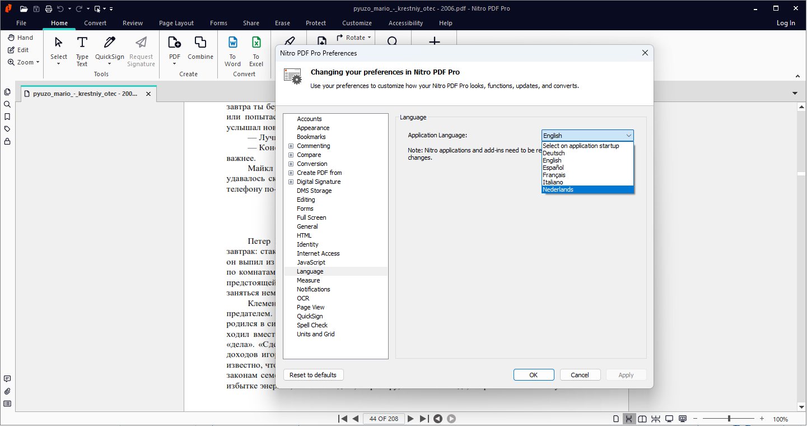
Task: Expand the Digital Signature tree node
Action: pos(291,182)
